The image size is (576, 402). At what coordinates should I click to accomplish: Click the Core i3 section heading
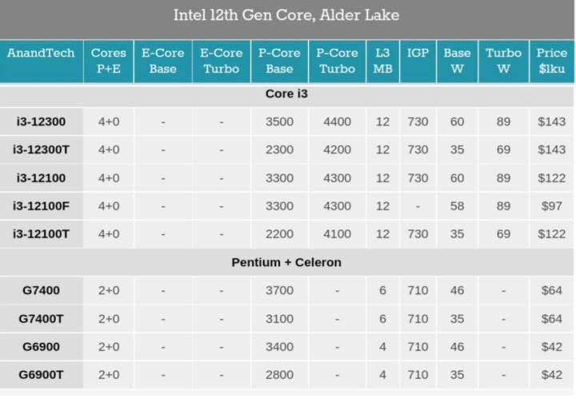[x=286, y=94]
